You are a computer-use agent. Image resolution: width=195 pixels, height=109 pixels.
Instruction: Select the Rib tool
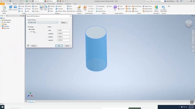click(27, 11)
